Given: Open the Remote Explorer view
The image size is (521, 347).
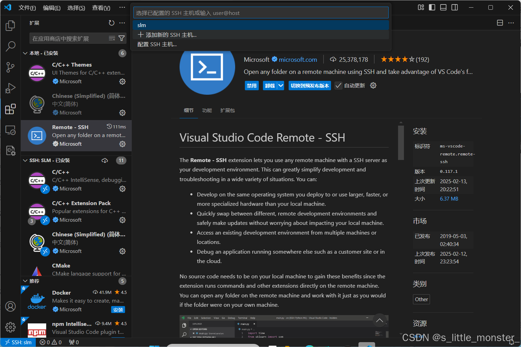Looking at the screenshot, I should (x=10, y=130).
